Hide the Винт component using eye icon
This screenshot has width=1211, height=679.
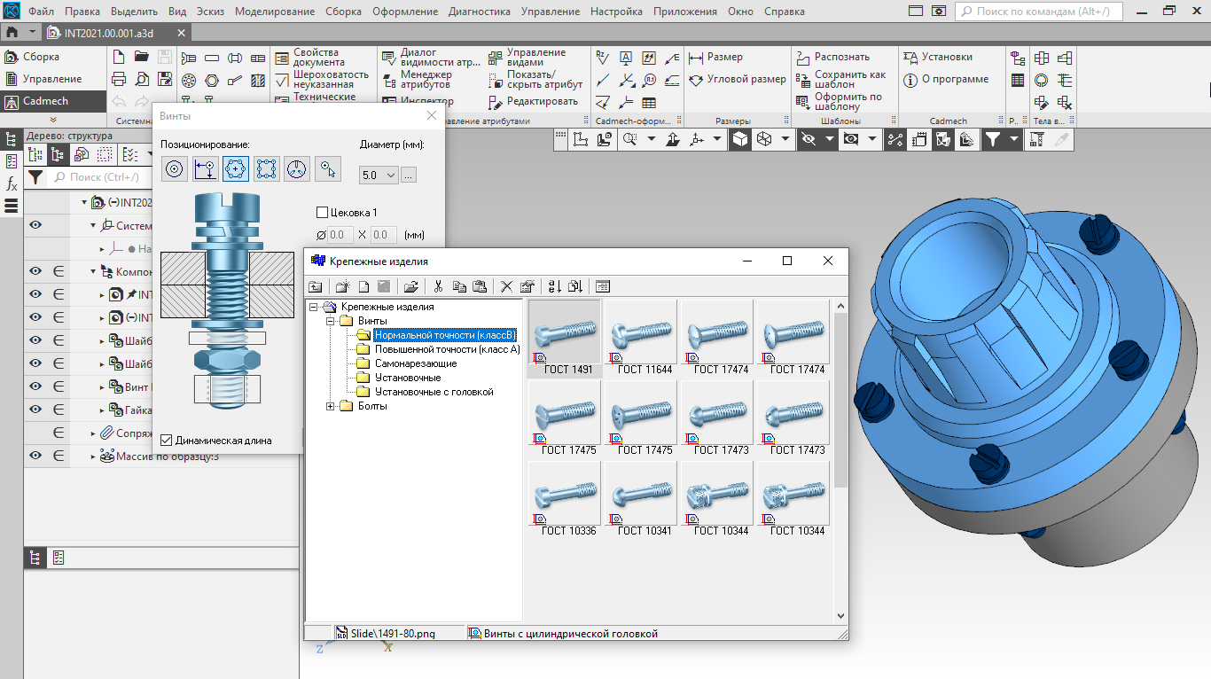(35, 386)
